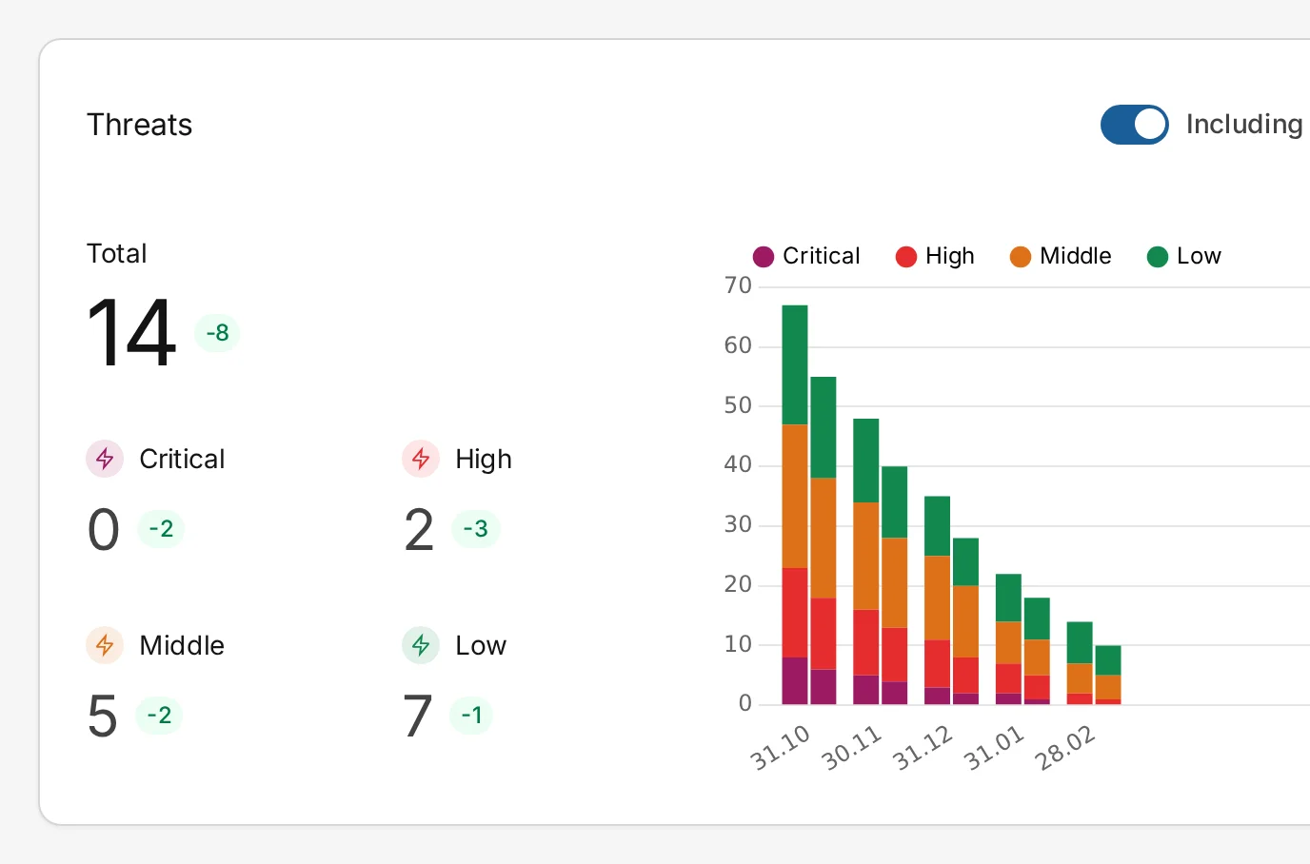Select the 28.02 bar on the chart
This screenshot has width=1310, height=864.
1079,666
